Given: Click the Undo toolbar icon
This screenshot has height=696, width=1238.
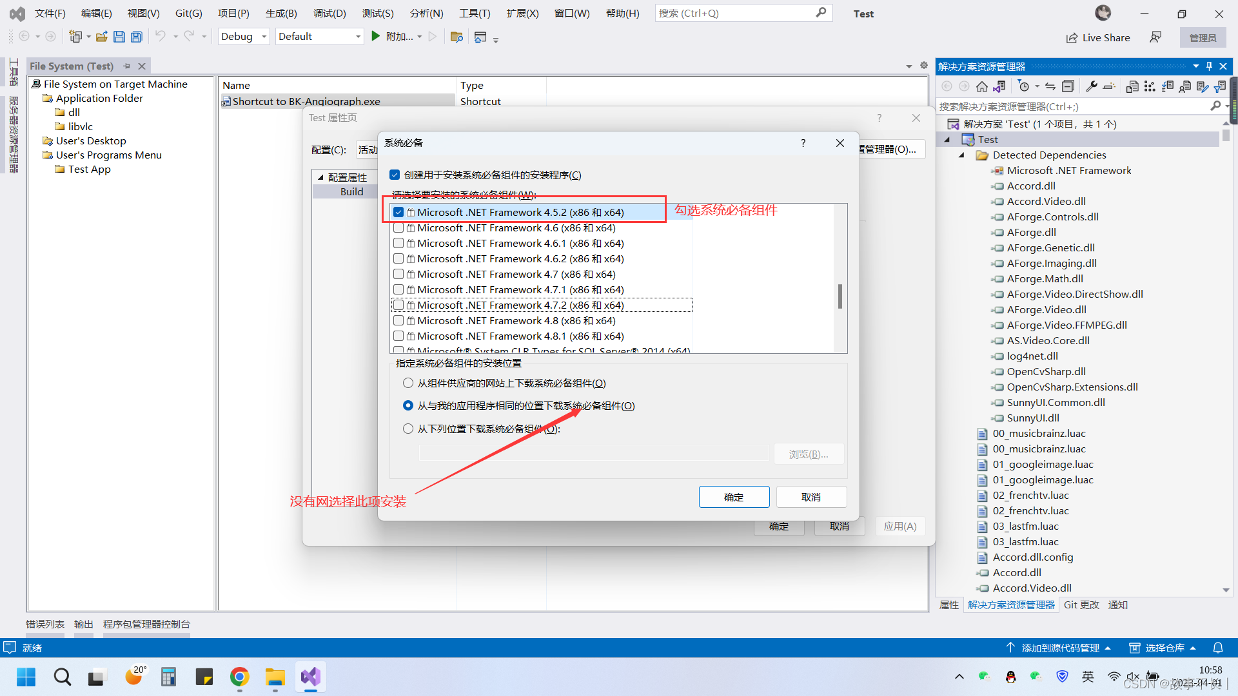Looking at the screenshot, I should click(x=160, y=36).
